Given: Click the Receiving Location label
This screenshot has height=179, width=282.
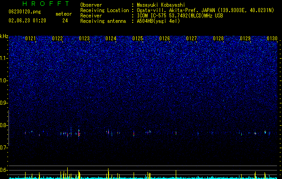Looking at the screenshot, I should pos(104,10).
